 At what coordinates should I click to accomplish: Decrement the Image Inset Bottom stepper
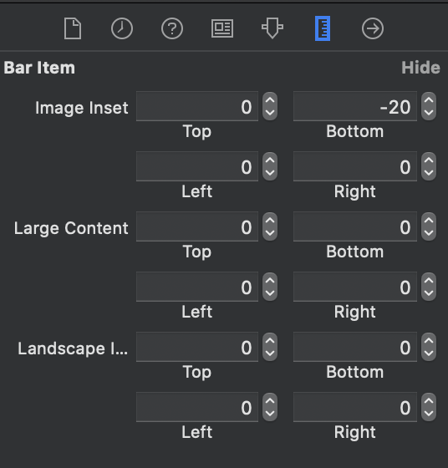(429, 113)
